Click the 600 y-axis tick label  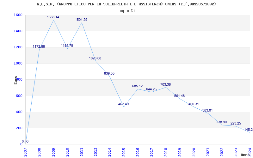click(19, 96)
